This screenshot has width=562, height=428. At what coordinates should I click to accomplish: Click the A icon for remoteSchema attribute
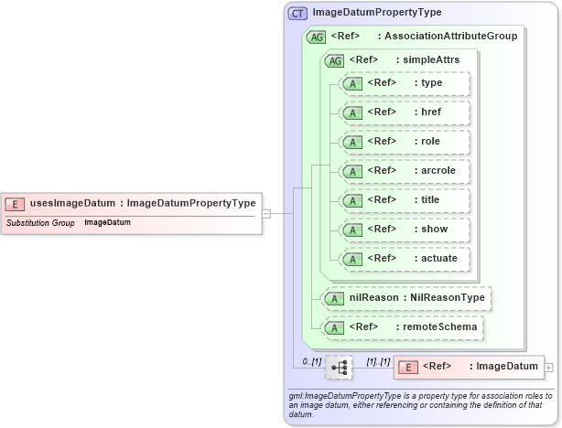pos(334,327)
